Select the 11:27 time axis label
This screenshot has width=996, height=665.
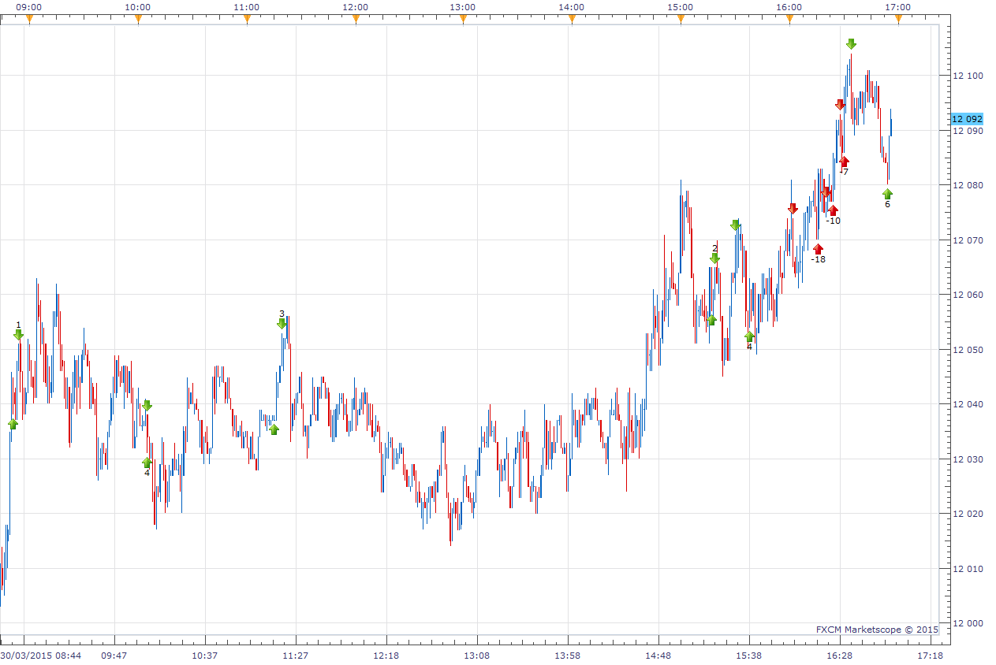pyautogui.click(x=296, y=656)
